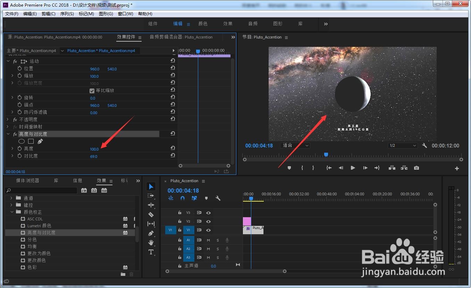The image size is (471, 288).
Task: Expand the Opacity effect section
Action: (x=8, y=119)
